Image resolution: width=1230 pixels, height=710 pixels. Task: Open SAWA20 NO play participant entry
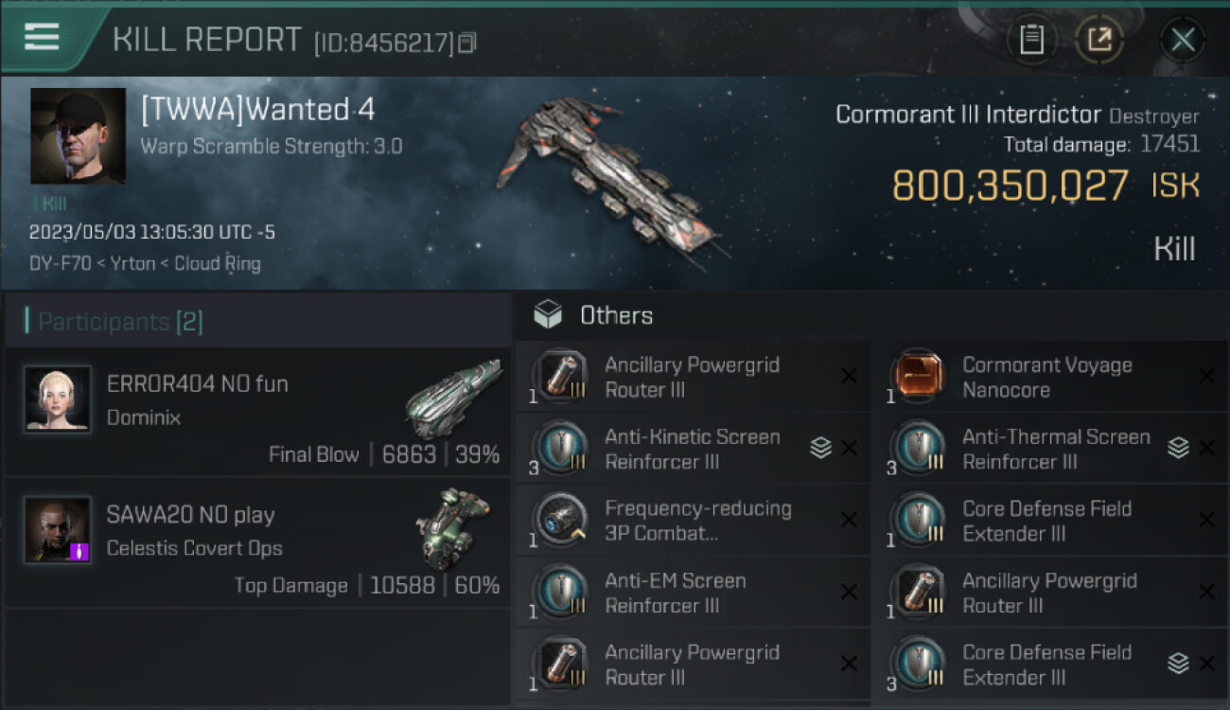[257, 542]
